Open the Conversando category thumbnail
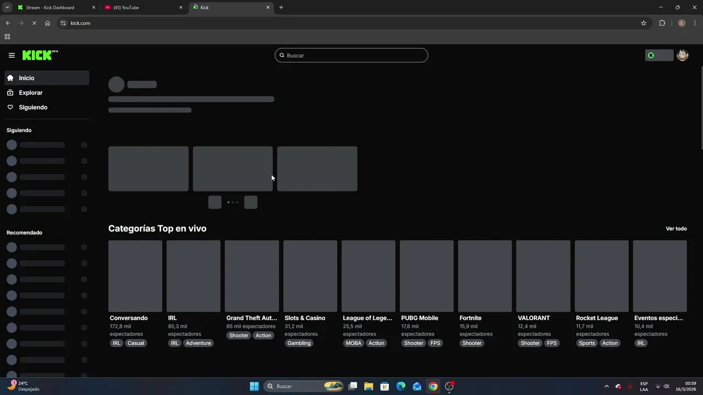Viewport: 703px width, 395px height. [135, 276]
